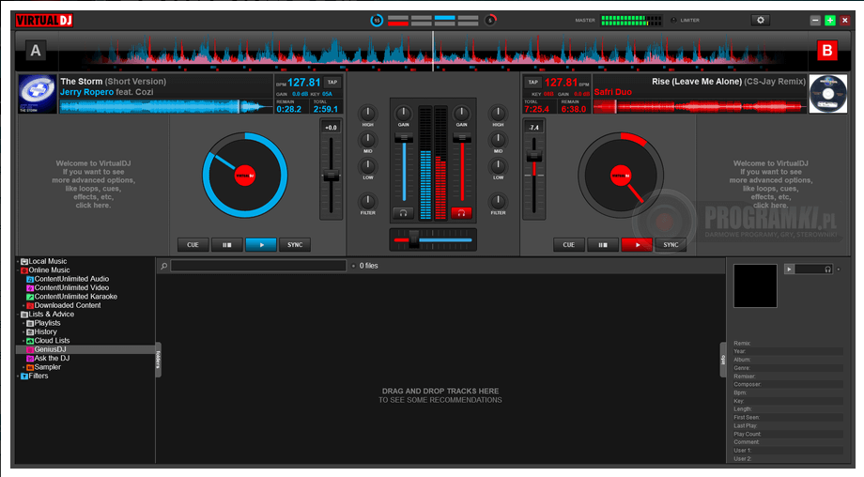Pause deck A with stutter button

227,244
